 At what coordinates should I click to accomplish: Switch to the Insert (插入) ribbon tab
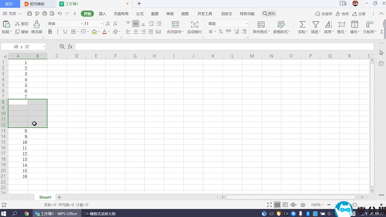102,14
